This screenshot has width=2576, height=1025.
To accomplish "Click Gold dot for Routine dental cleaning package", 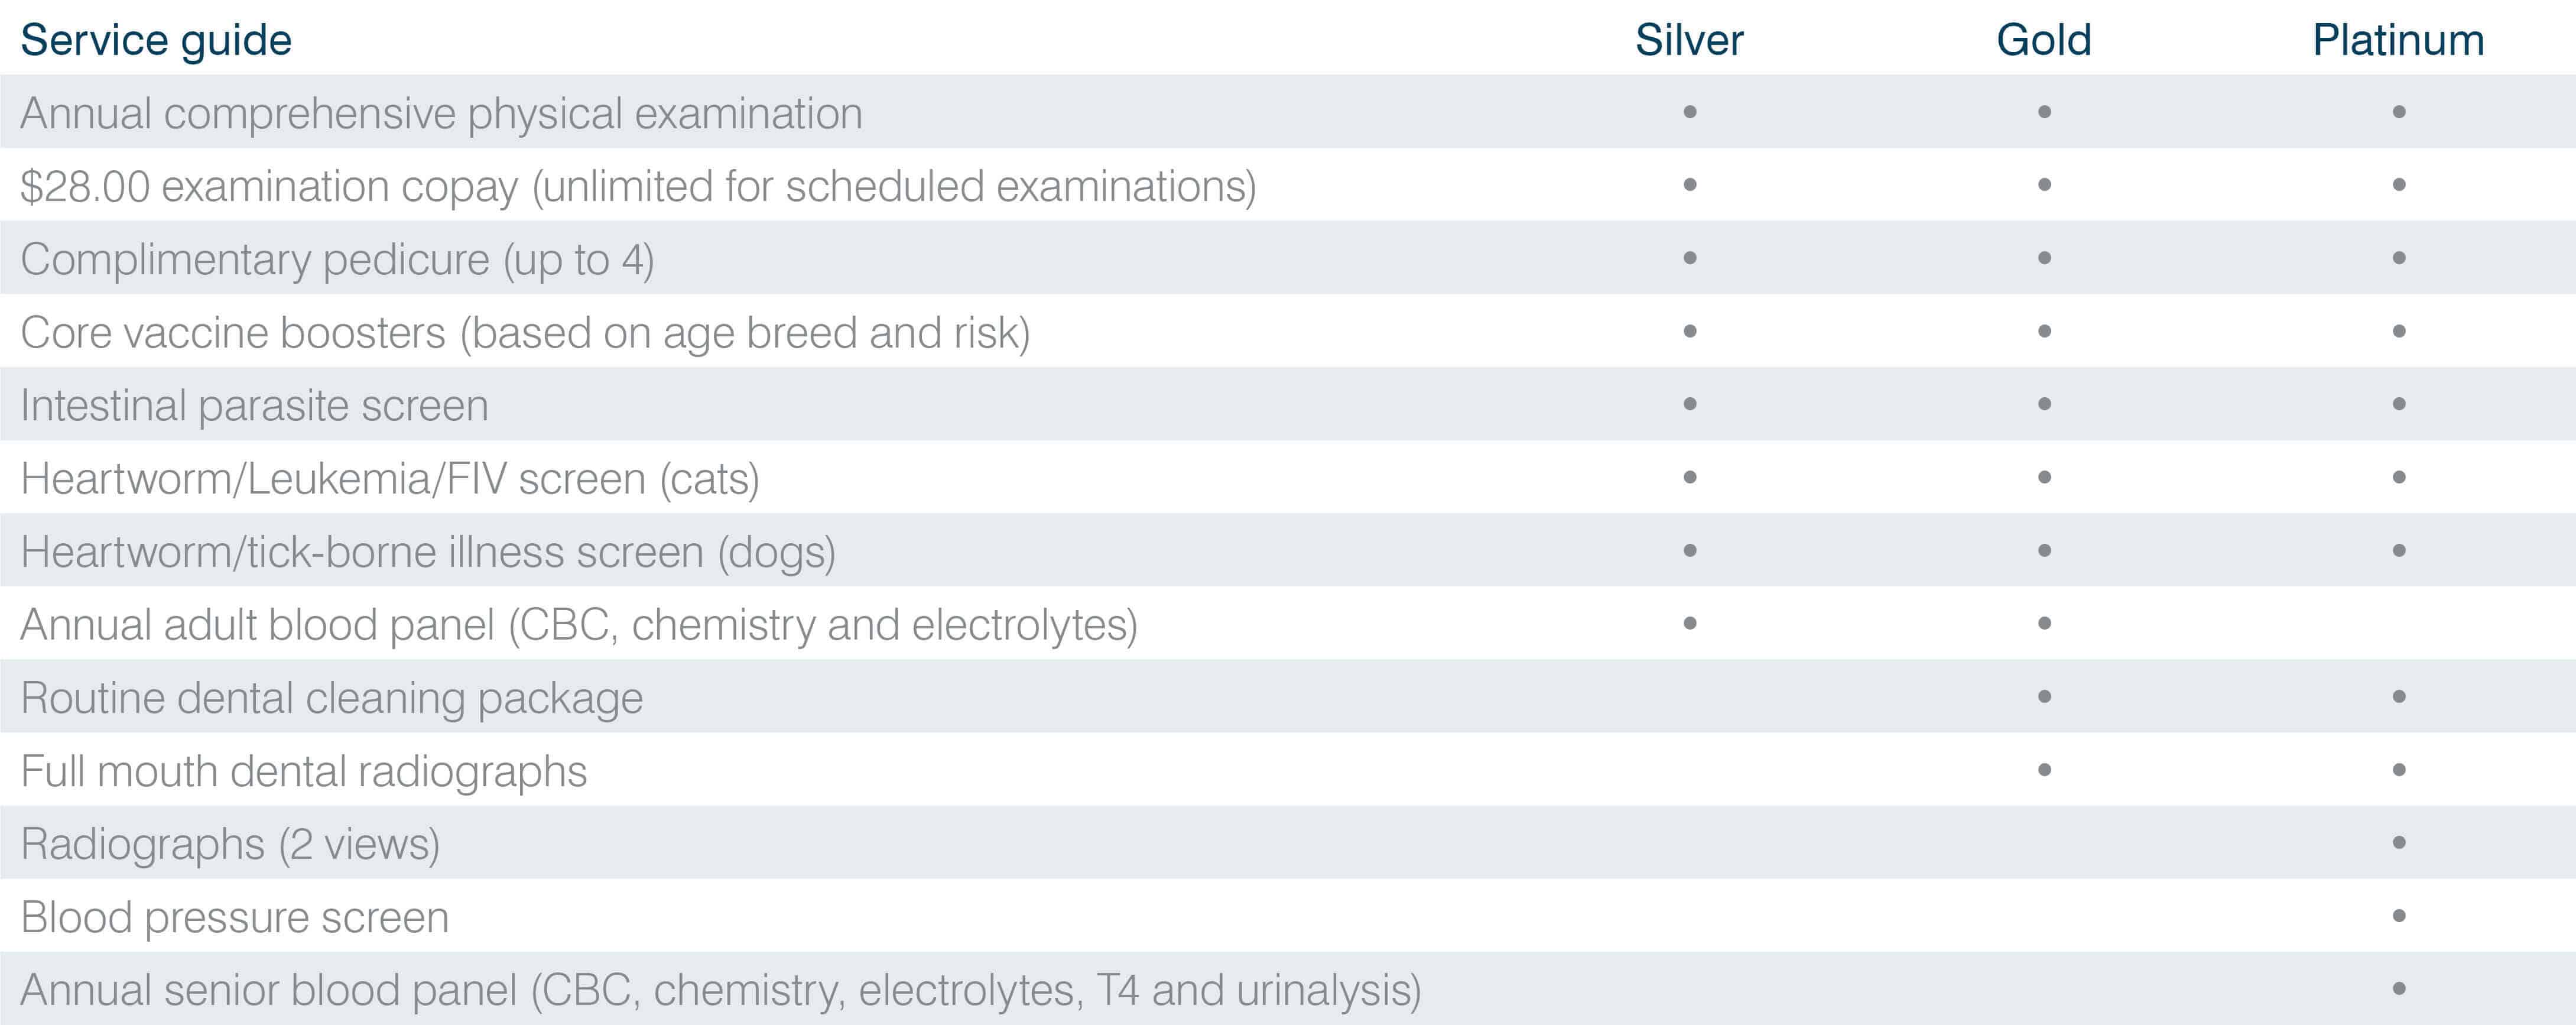I will click(x=2044, y=696).
